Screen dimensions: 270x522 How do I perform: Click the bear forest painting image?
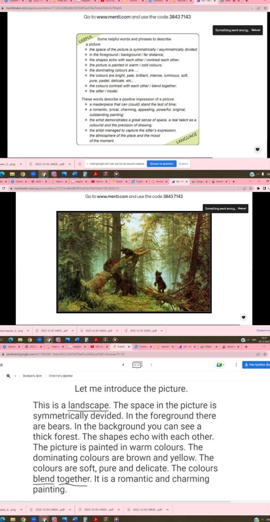134,262
